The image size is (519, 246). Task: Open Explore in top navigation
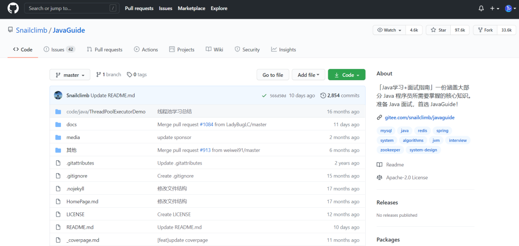point(219,9)
